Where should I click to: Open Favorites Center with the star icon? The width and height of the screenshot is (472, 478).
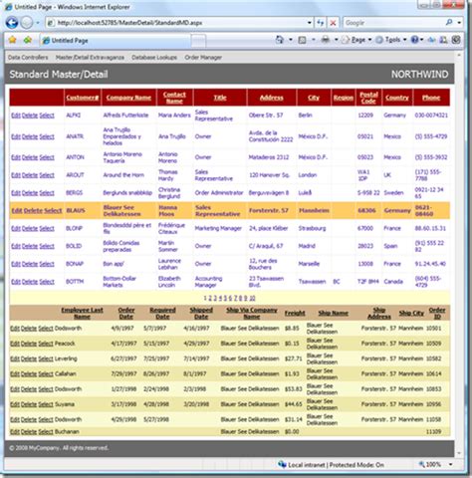12,40
